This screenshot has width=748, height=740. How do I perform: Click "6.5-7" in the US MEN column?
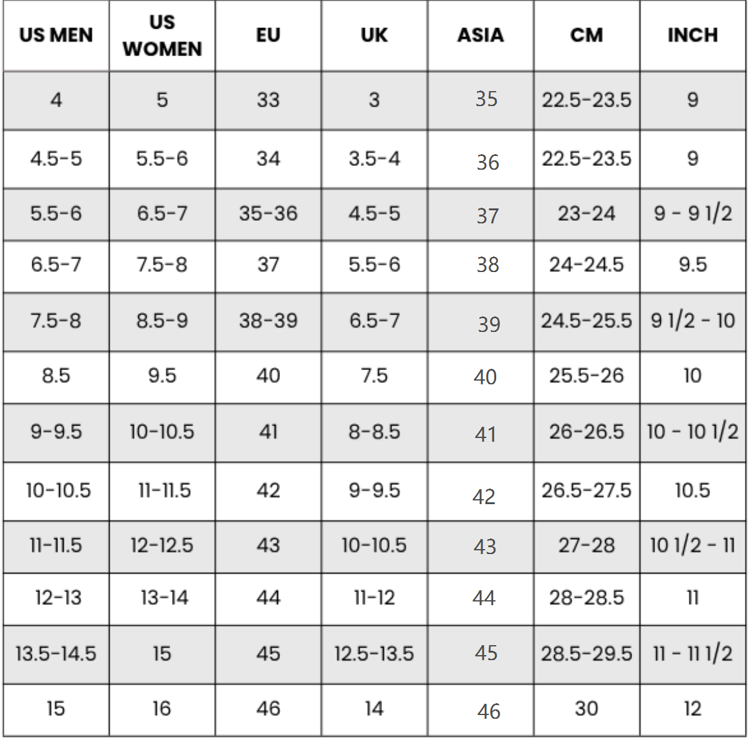(x=56, y=265)
